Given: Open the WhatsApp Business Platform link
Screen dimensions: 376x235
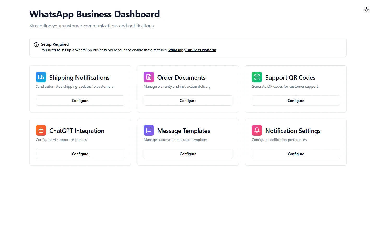Looking at the screenshot, I should [192, 50].
